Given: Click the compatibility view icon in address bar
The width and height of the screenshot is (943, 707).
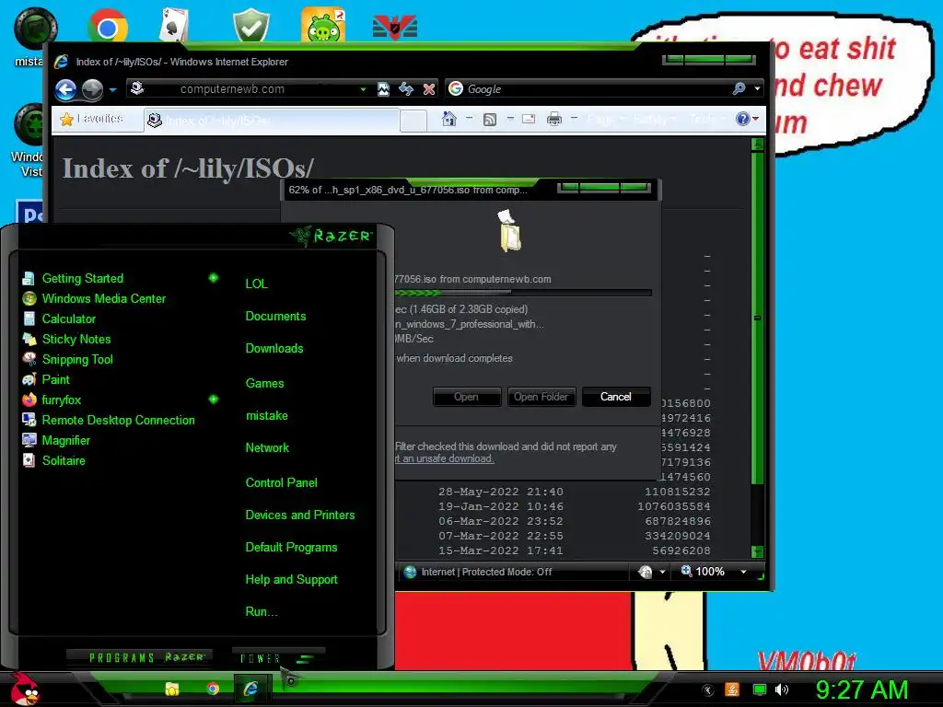Looking at the screenshot, I should 383,89.
